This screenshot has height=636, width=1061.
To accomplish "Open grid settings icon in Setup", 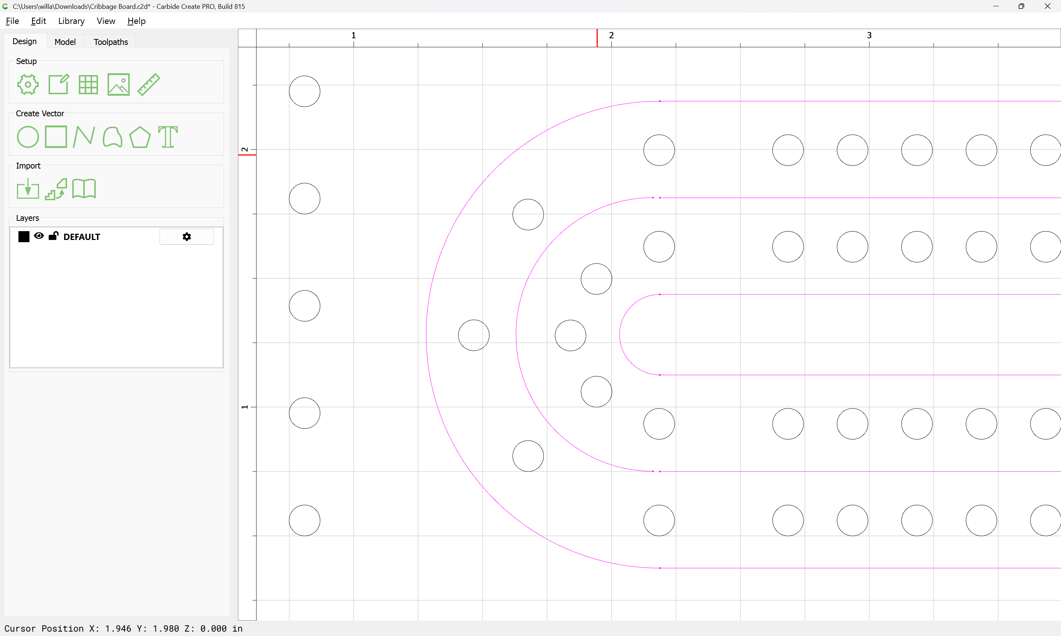I will click(88, 84).
